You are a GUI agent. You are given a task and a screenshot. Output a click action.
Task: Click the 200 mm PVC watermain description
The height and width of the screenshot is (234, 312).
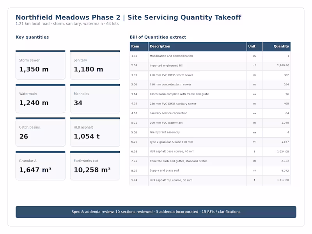point(166,123)
